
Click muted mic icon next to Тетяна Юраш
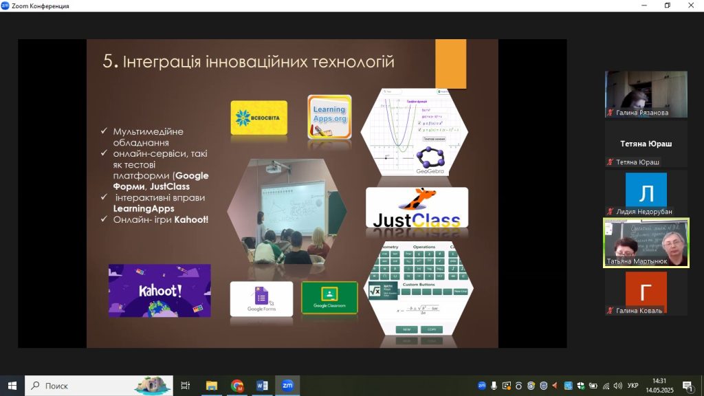(610, 162)
